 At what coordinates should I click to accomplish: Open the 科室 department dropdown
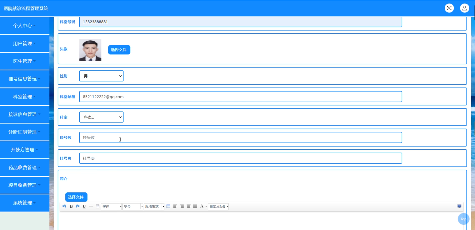pyautogui.click(x=101, y=117)
